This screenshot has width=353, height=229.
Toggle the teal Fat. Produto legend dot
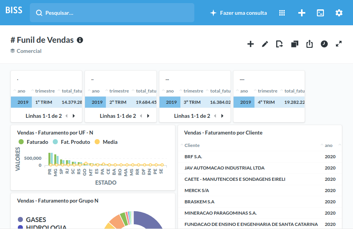[x=55, y=142]
